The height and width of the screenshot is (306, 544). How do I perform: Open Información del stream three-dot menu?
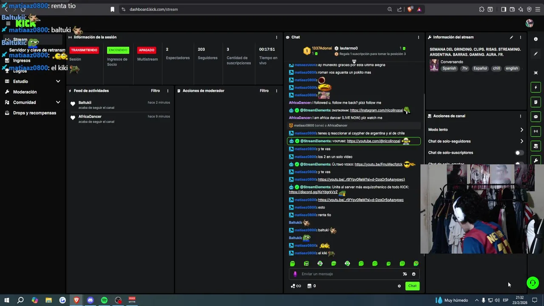520,37
